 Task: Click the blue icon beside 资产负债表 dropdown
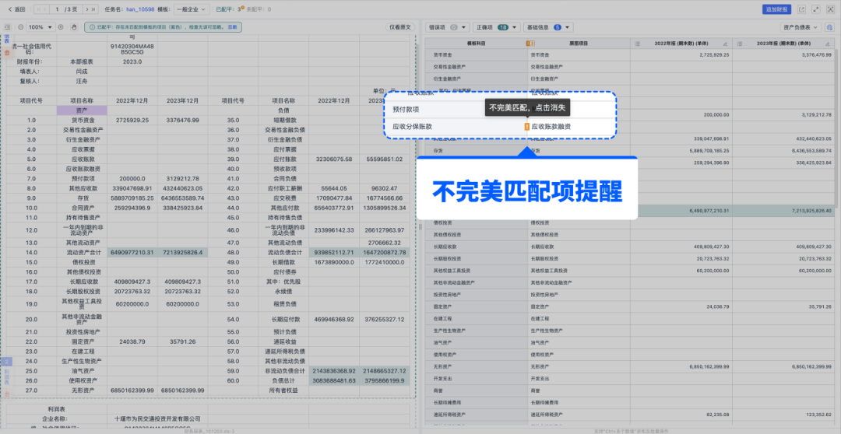point(830,26)
